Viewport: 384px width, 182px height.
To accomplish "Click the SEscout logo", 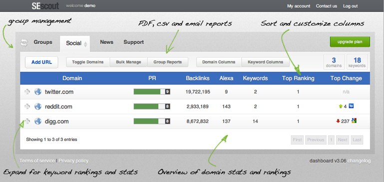I will 45,5.
